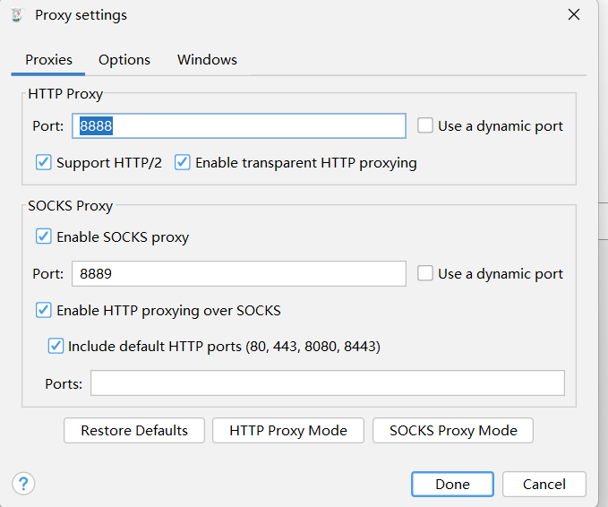Image resolution: width=608 pixels, height=507 pixels.
Task: Click the help question mark icon
Action: (x=22, y=483)
